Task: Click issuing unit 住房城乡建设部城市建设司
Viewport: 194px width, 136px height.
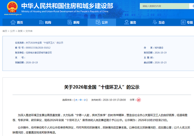Action: click(x=39, y=53)
